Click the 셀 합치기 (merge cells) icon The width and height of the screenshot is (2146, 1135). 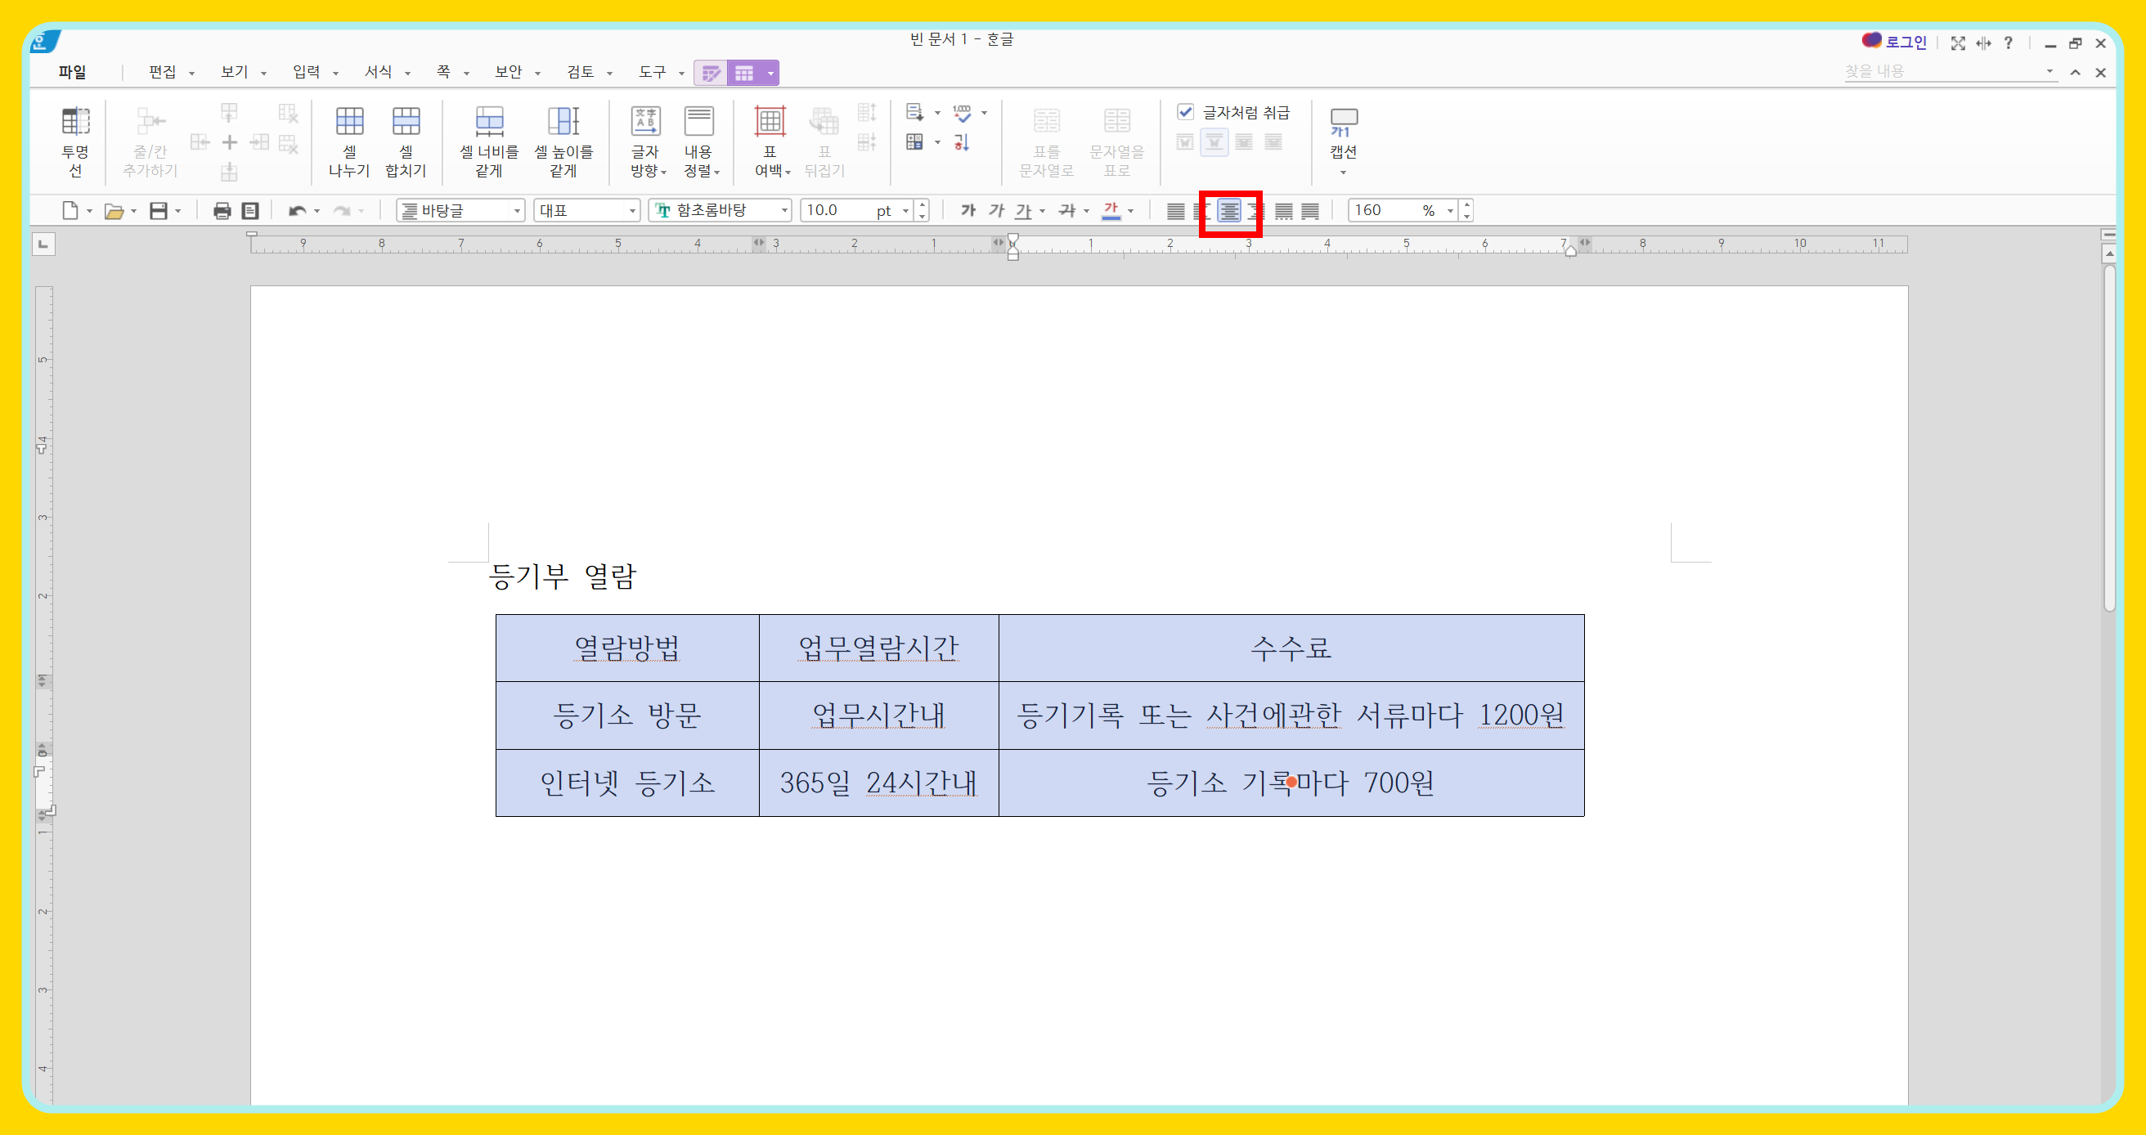(406, 123)
